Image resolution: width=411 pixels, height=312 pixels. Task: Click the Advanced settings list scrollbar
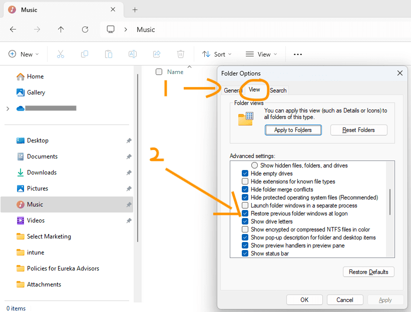(x=390, y=202)
